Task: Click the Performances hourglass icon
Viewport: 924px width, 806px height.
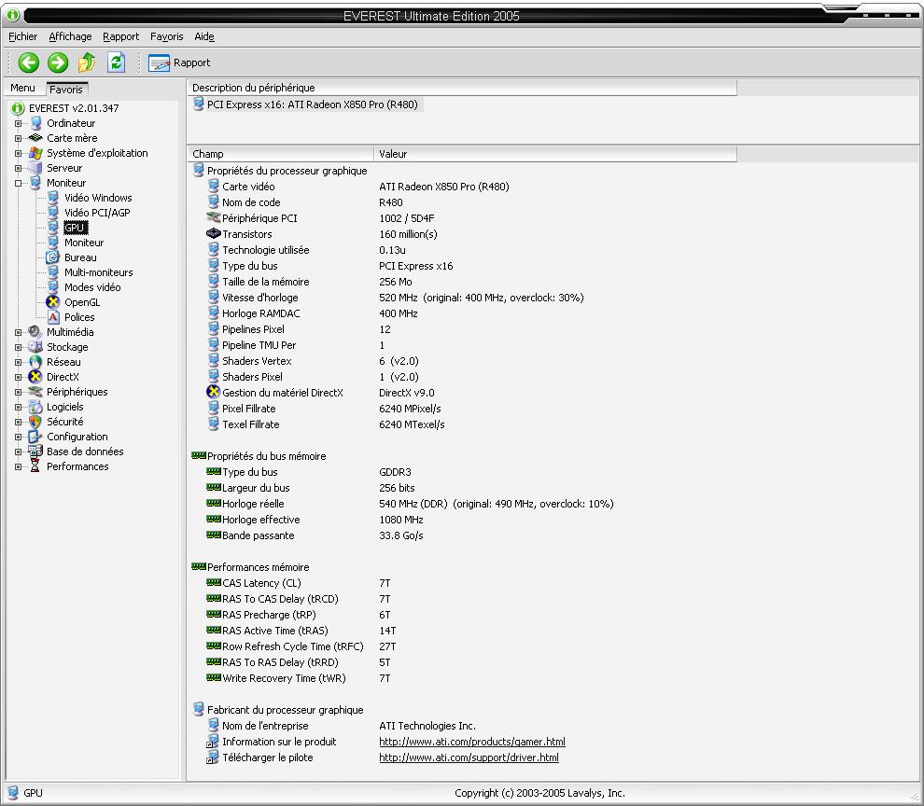Action: 35,466
